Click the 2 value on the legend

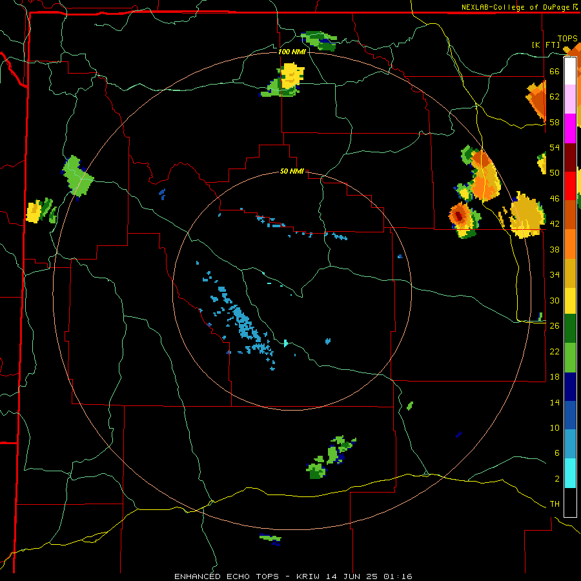click(557, 479)
